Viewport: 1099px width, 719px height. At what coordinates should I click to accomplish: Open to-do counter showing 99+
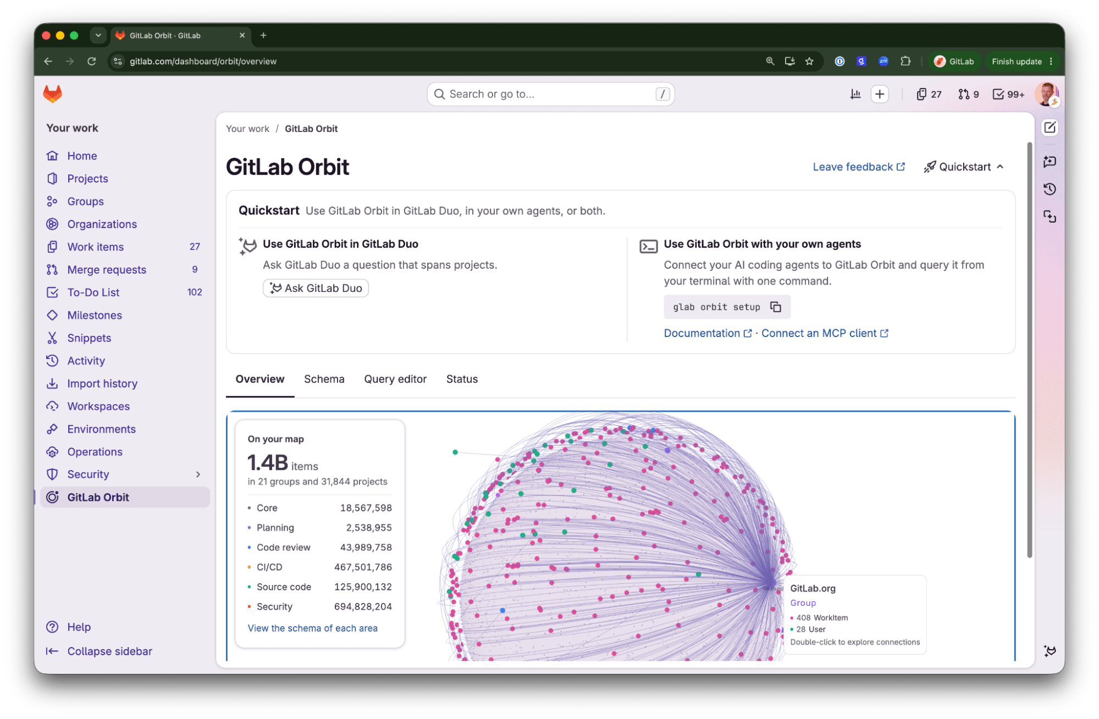click(1009, 95)
